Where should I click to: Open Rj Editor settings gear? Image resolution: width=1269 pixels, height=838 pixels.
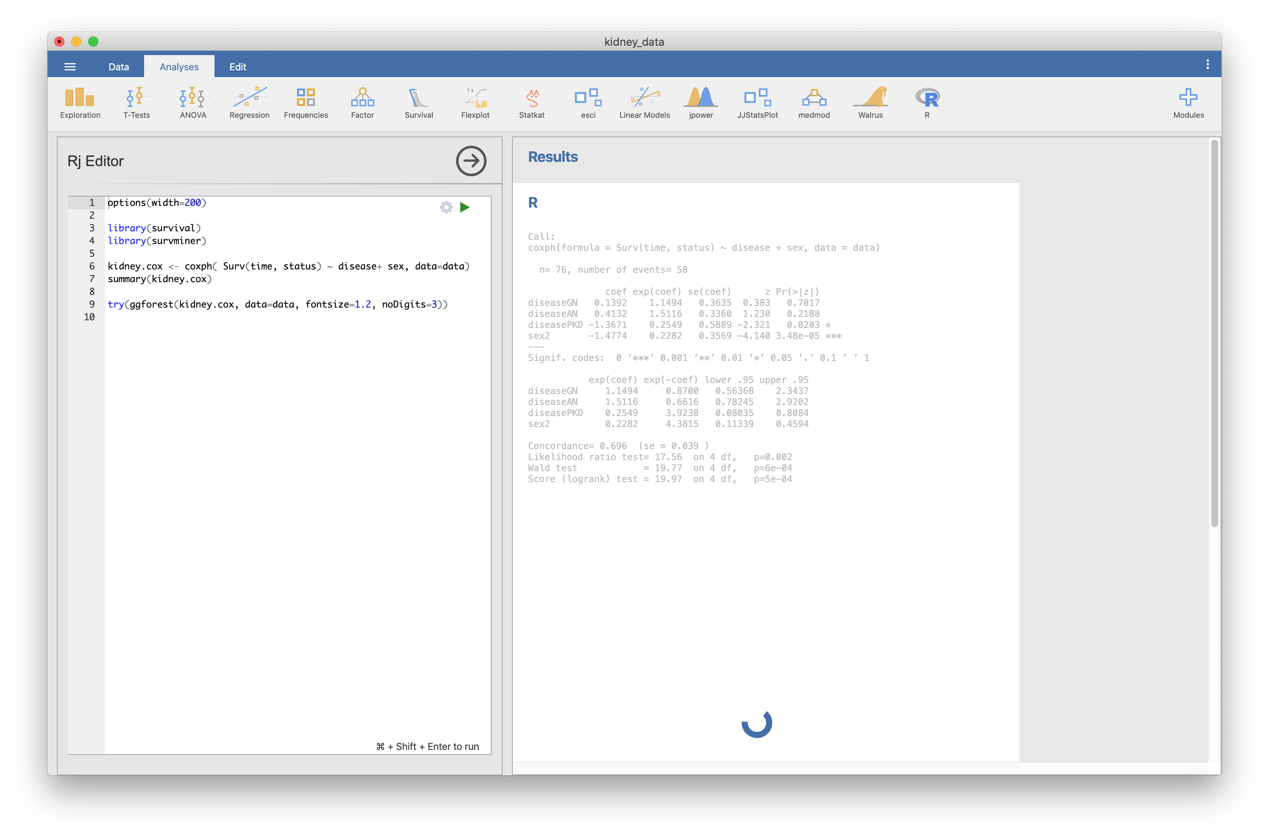pyautogui.click(x=446, y=207)
